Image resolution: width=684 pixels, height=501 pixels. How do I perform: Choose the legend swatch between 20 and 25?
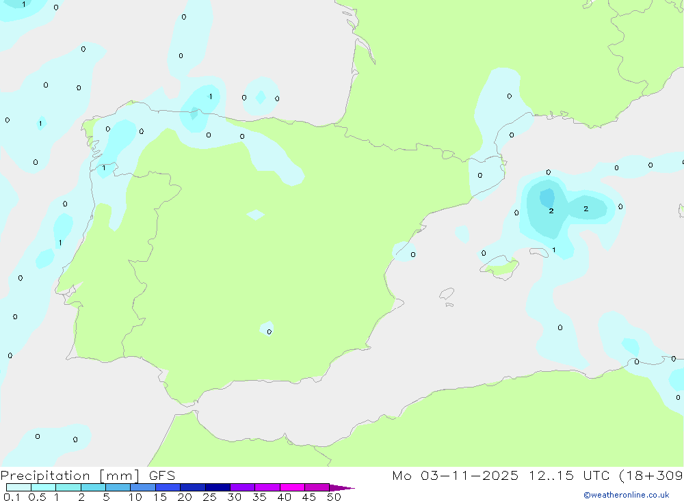pos(193,487)
